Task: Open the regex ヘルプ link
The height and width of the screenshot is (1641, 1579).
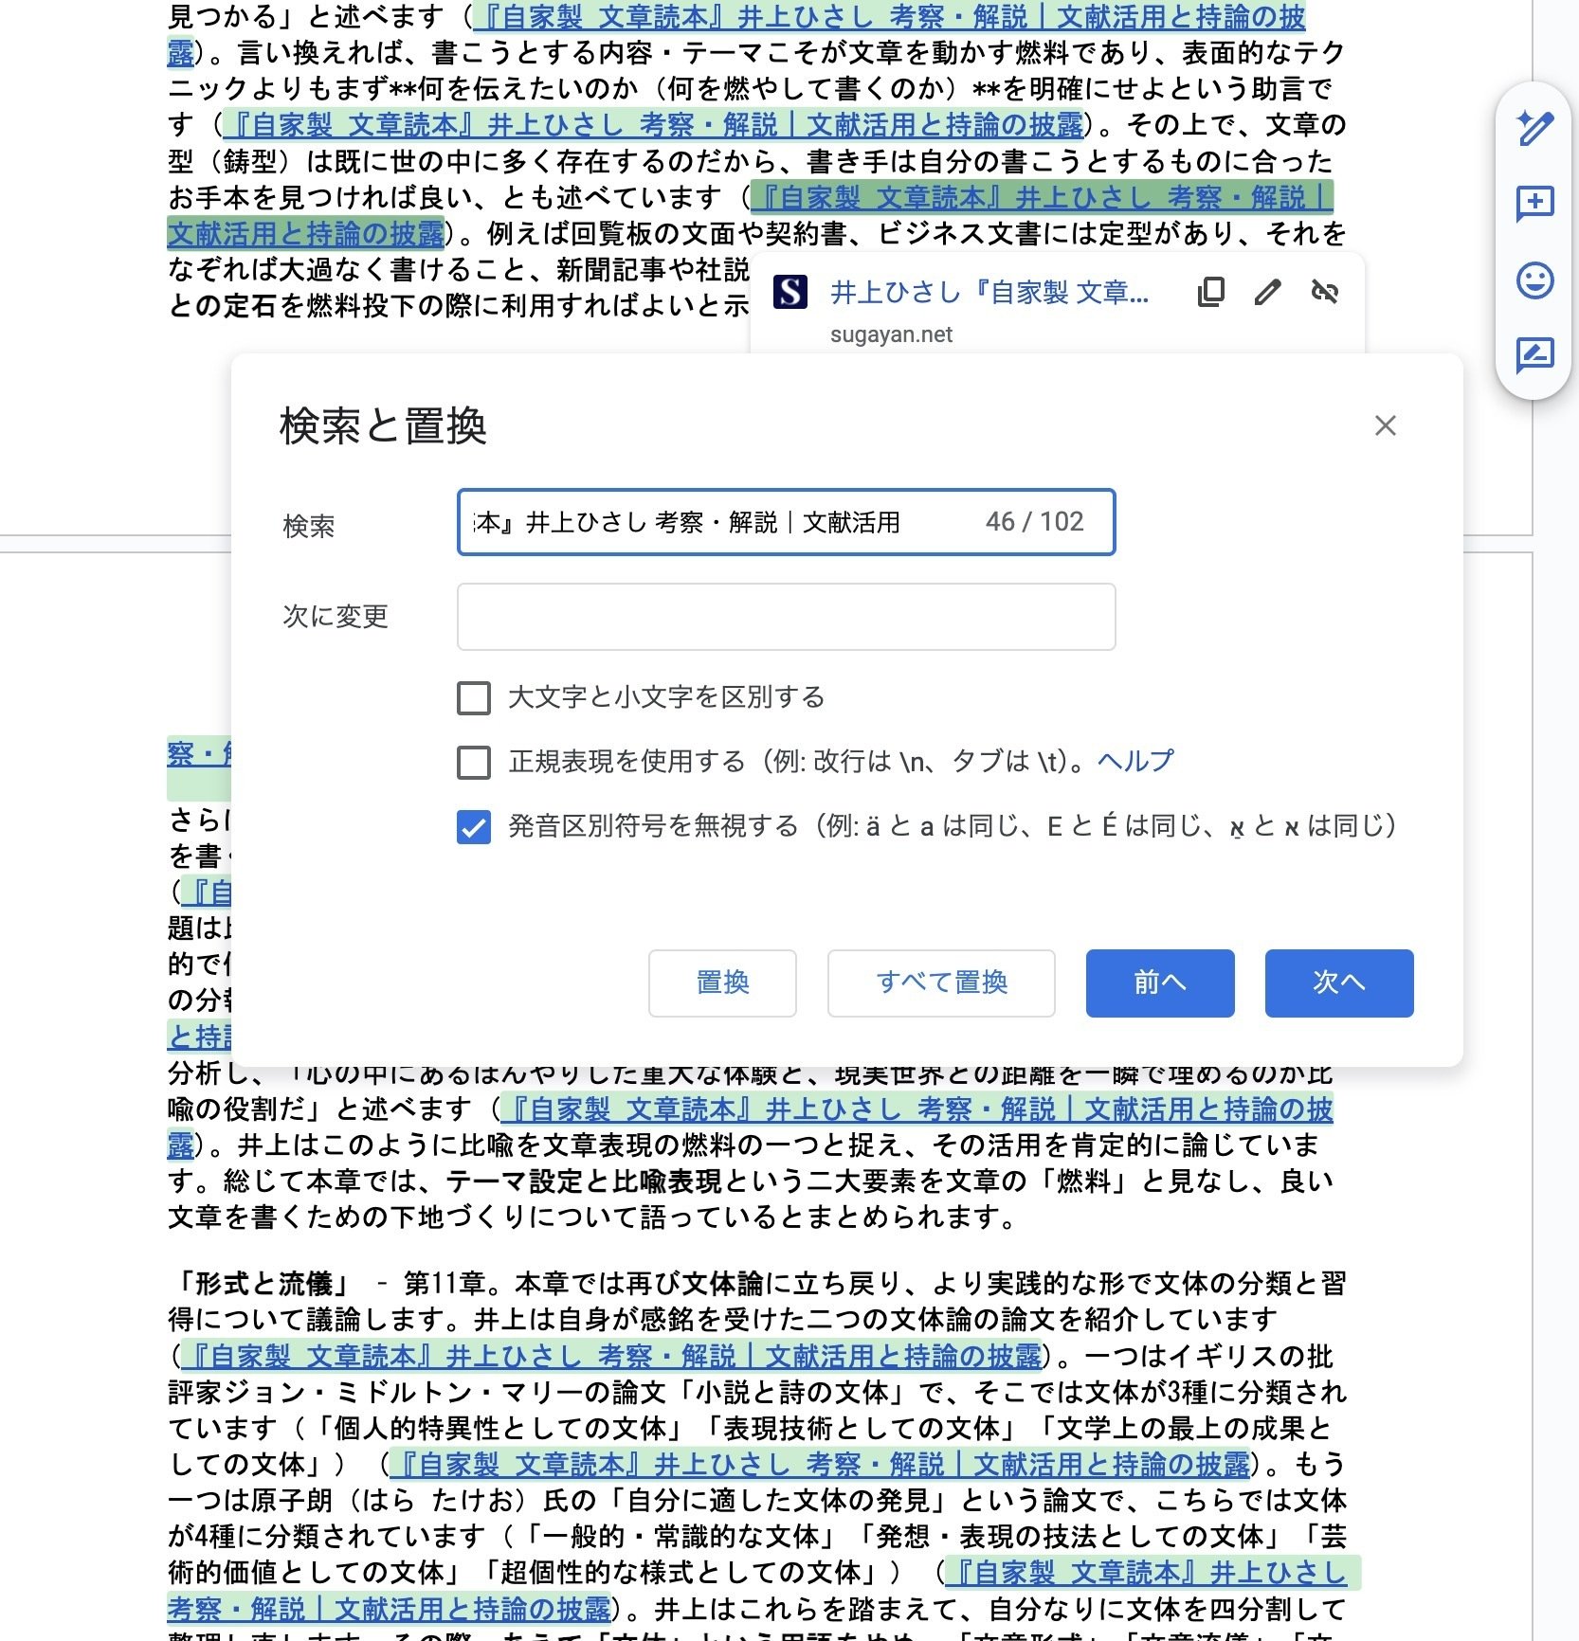Action: coord(1134,759)
